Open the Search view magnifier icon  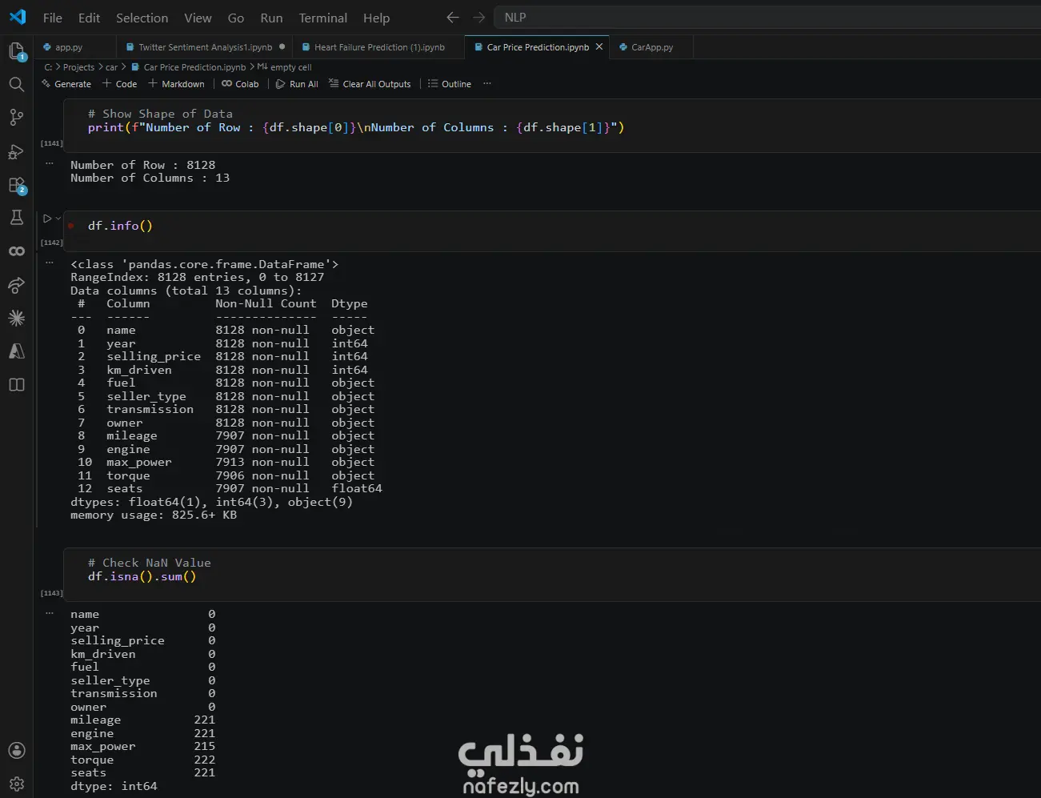pyautogui.click(x=16, y=84)
